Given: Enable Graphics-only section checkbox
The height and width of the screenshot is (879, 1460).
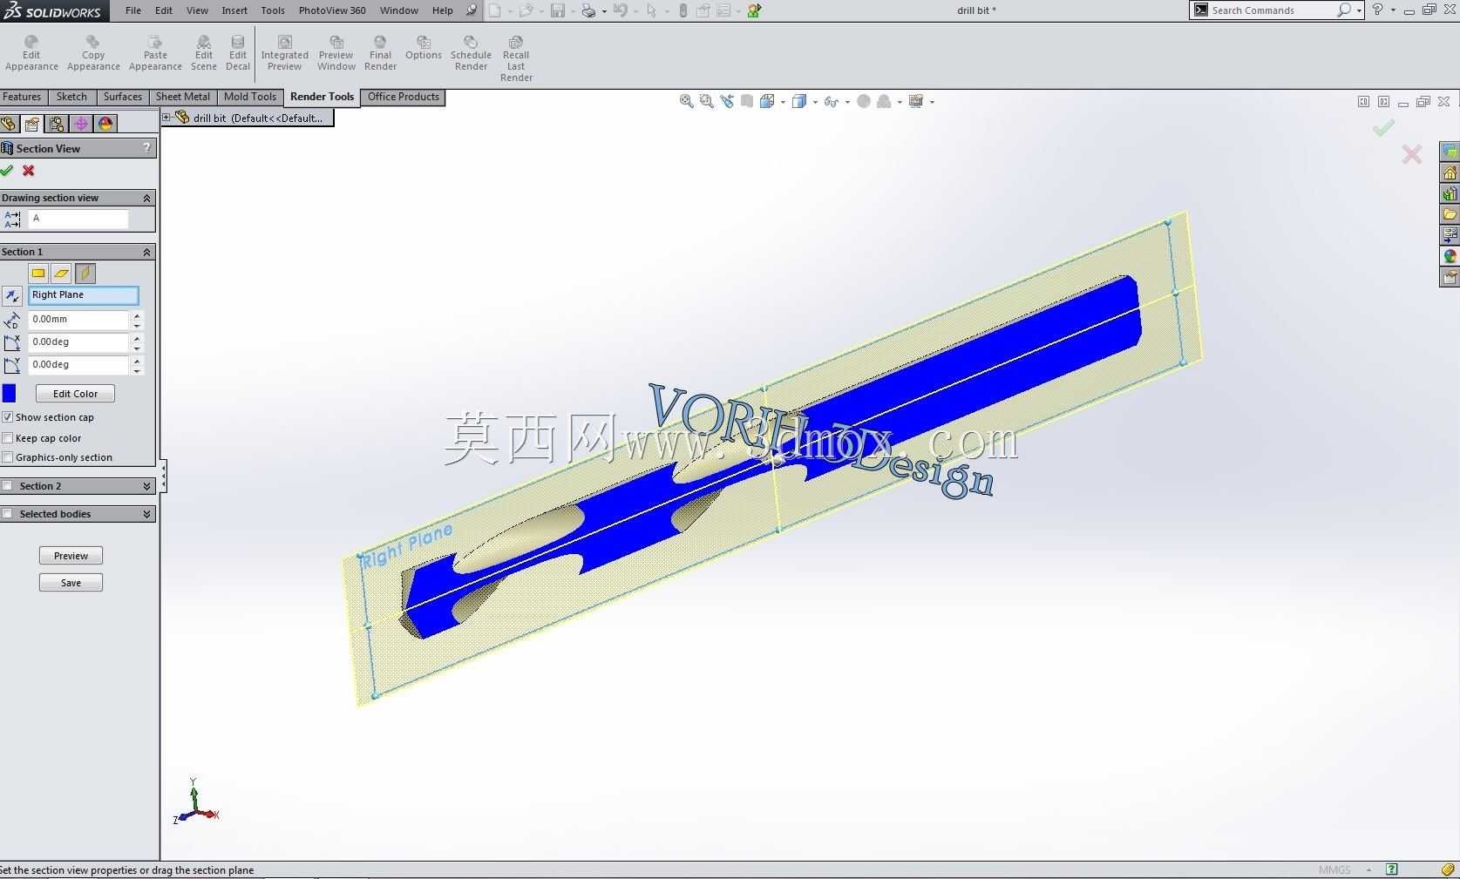Looking at the screenshot, I should pos(8,457).
